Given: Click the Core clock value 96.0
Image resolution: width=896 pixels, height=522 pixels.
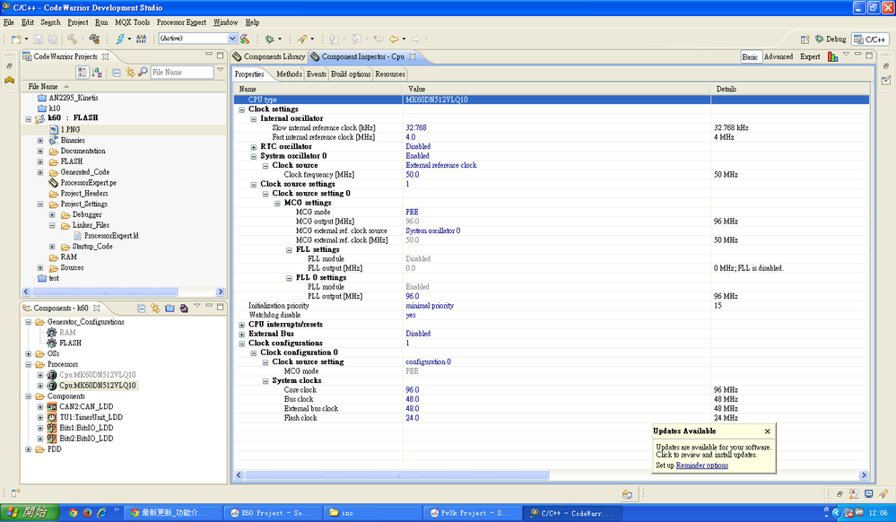Looking at the screenshot, I should tap(412, 390).
